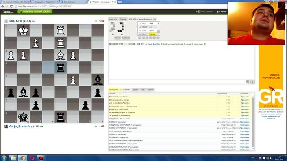Reload the page with refresh icon

[11, 6]
